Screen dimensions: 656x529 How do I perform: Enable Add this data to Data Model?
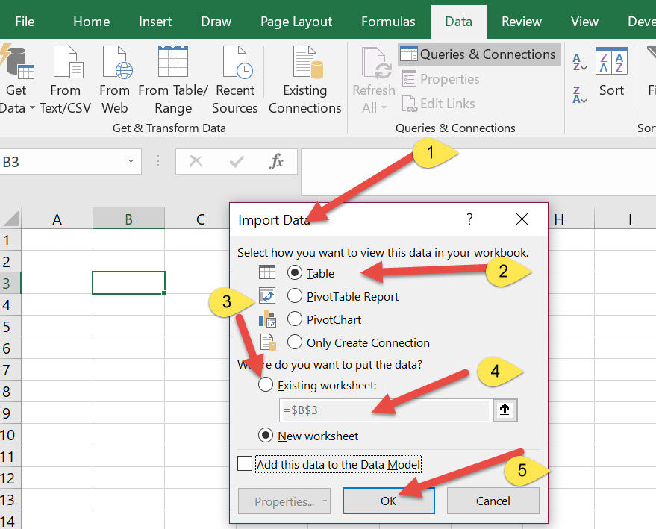tap(245, 464)
